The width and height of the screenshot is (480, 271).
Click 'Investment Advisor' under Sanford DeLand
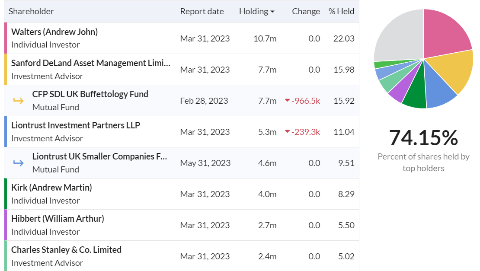pos(47,76)
